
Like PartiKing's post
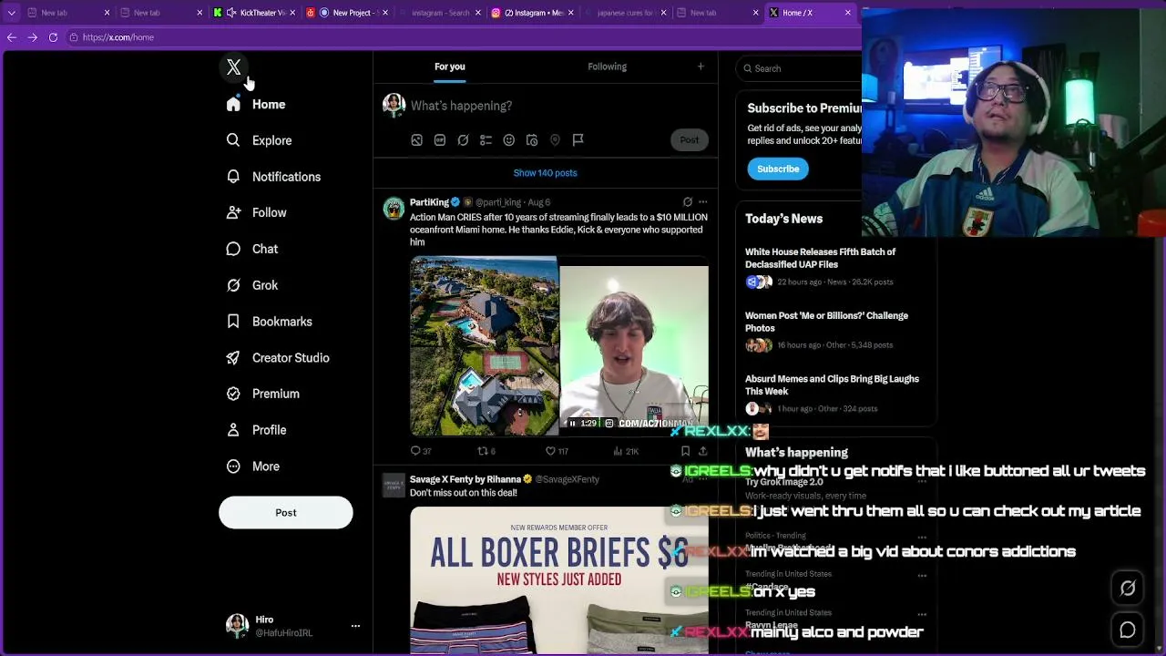point(556,451)
